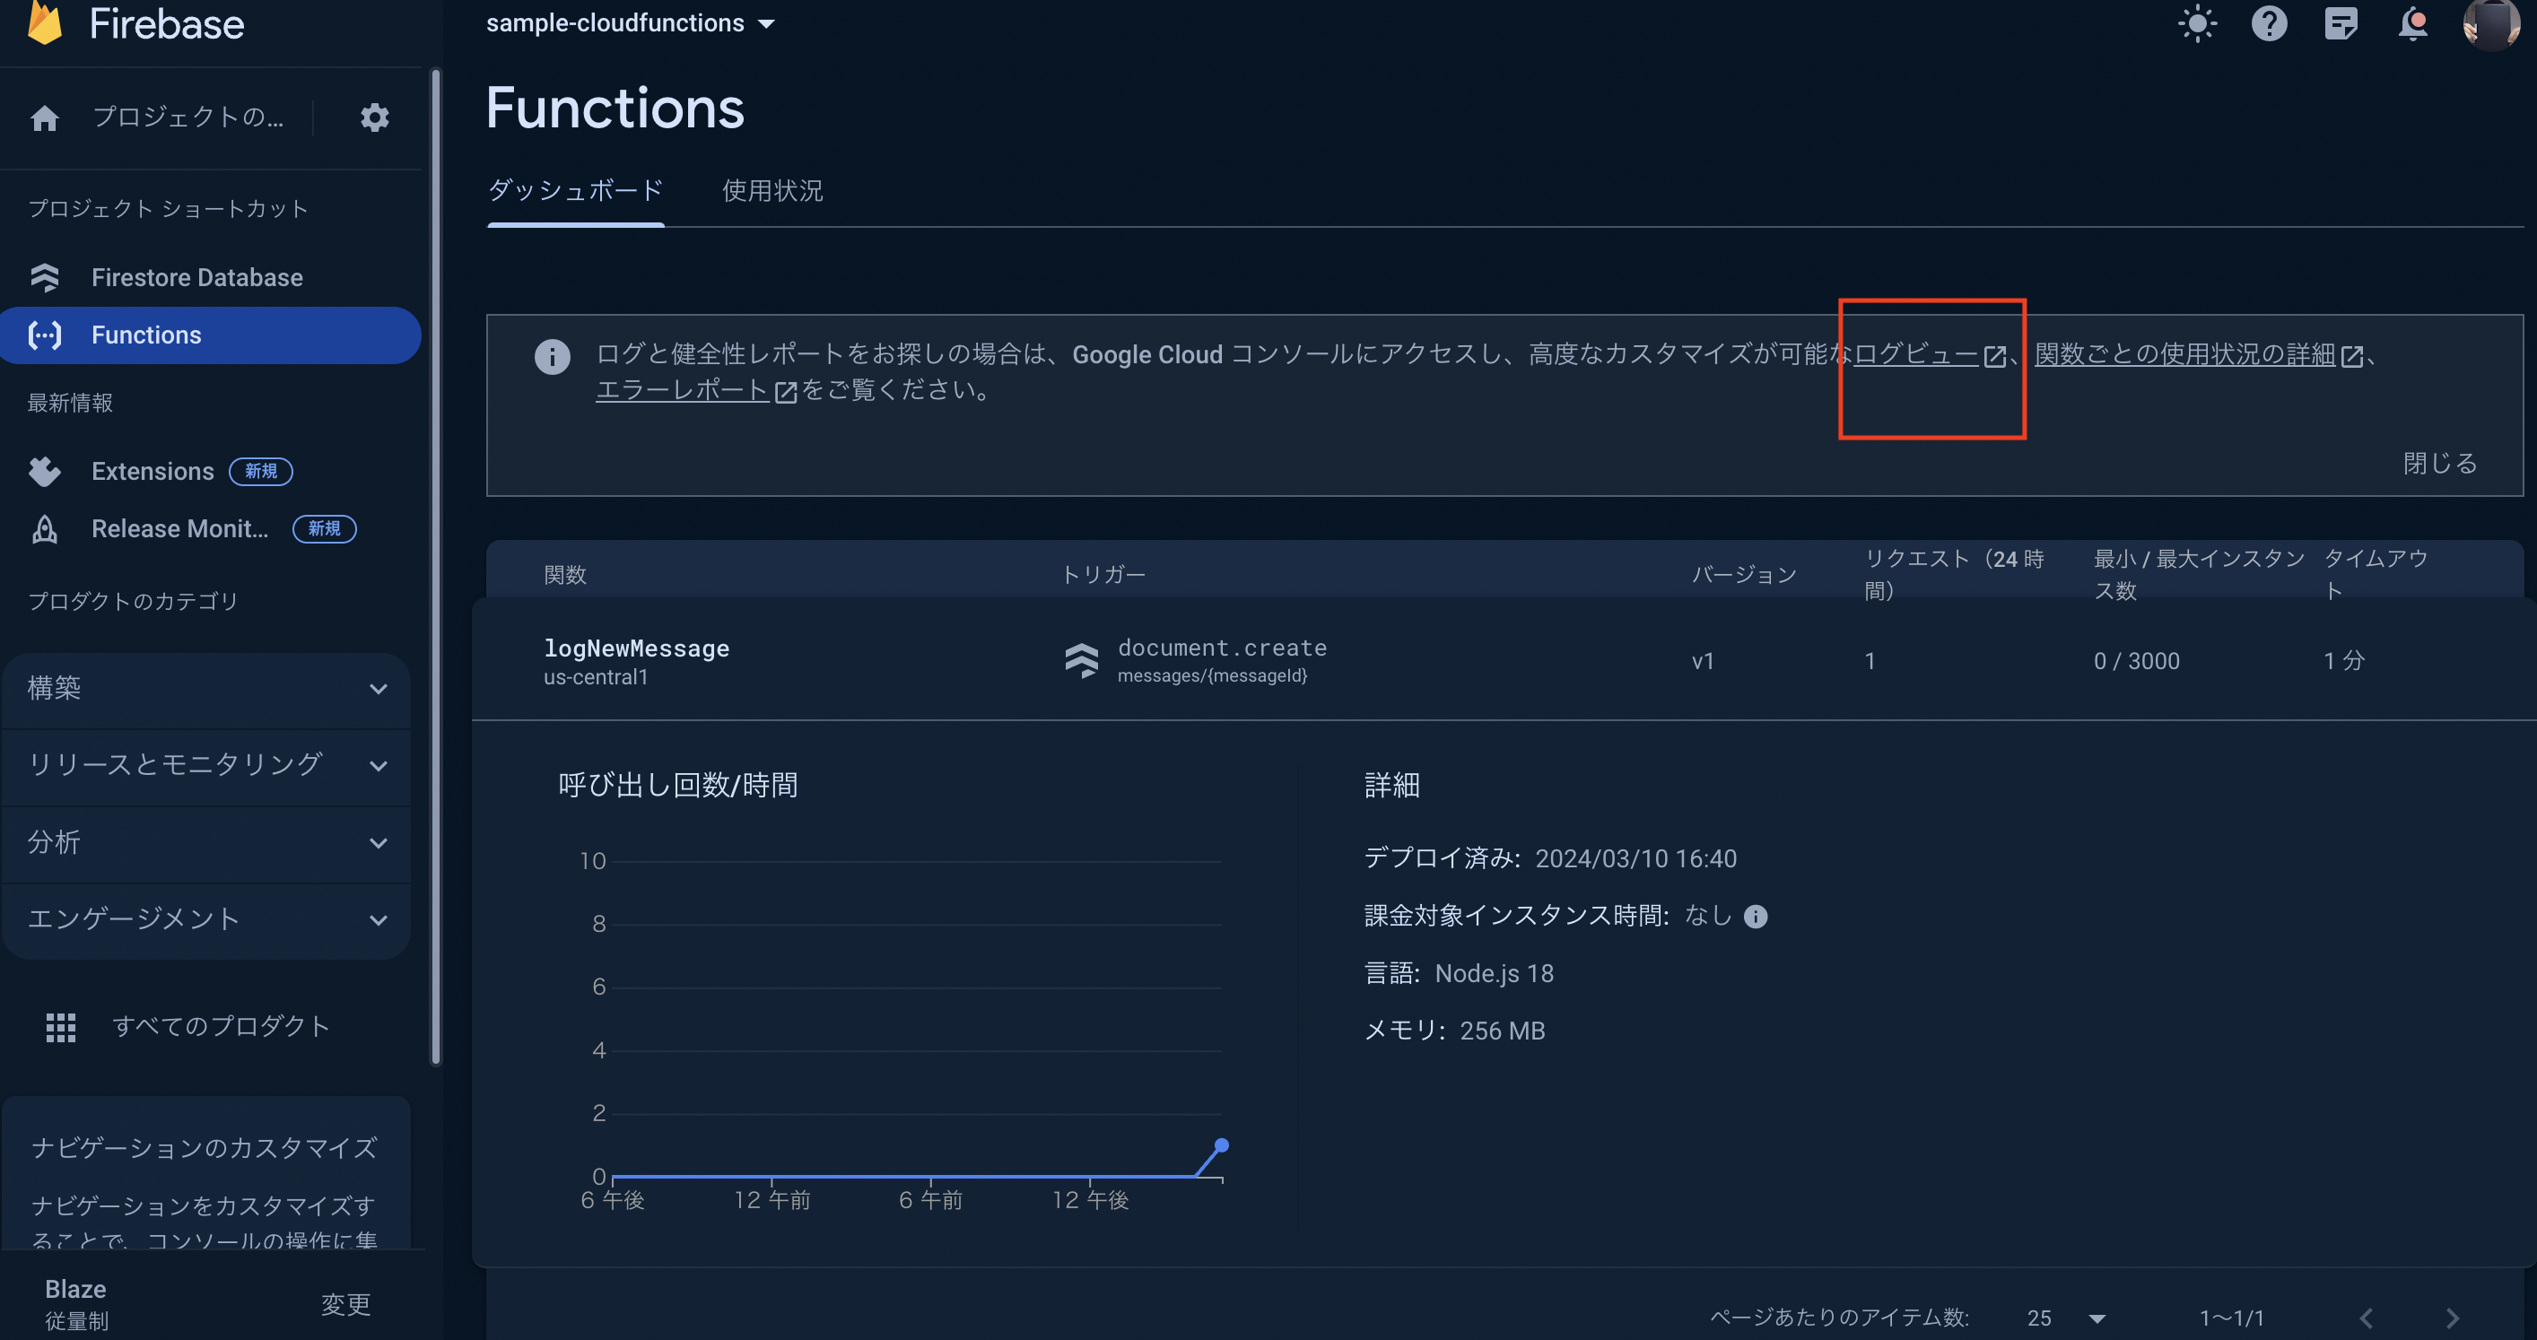The width and height of the screenshot is (2537, 1340).
Task: Toggle the theme with the sun icon
Action: [x=2197, y=23]
